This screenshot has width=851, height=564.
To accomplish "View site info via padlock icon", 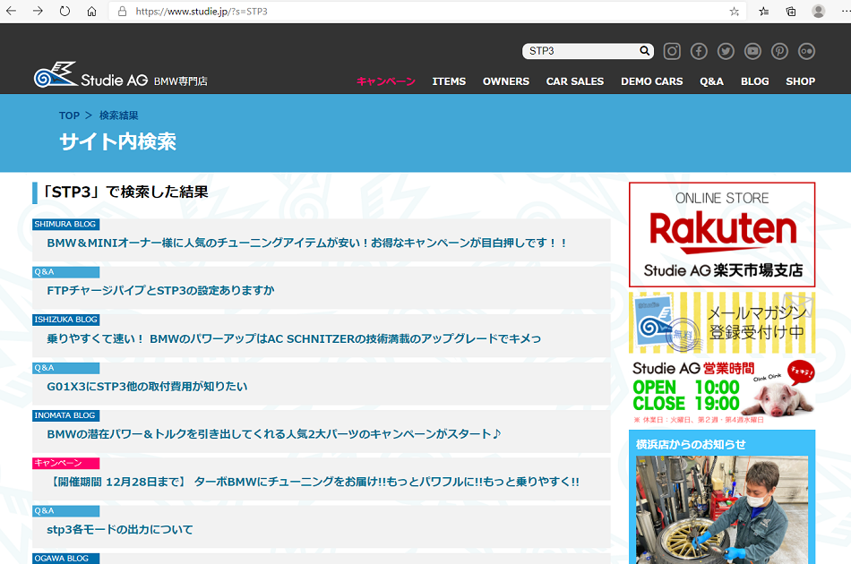I will 122,11.
